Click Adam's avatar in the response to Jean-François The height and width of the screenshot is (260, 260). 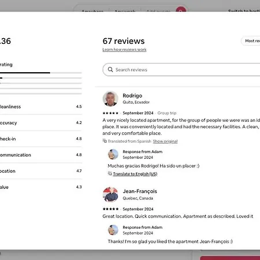(x=113, y=230)
